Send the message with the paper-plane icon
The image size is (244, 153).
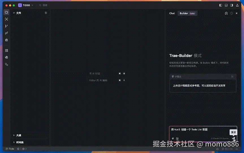(x=234, y=138)
